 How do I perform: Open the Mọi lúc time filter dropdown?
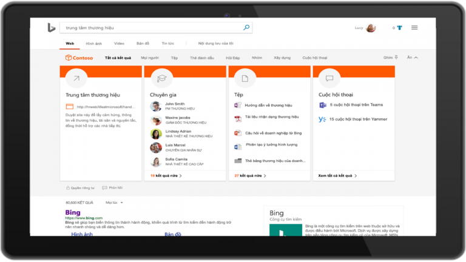(114, 203)
